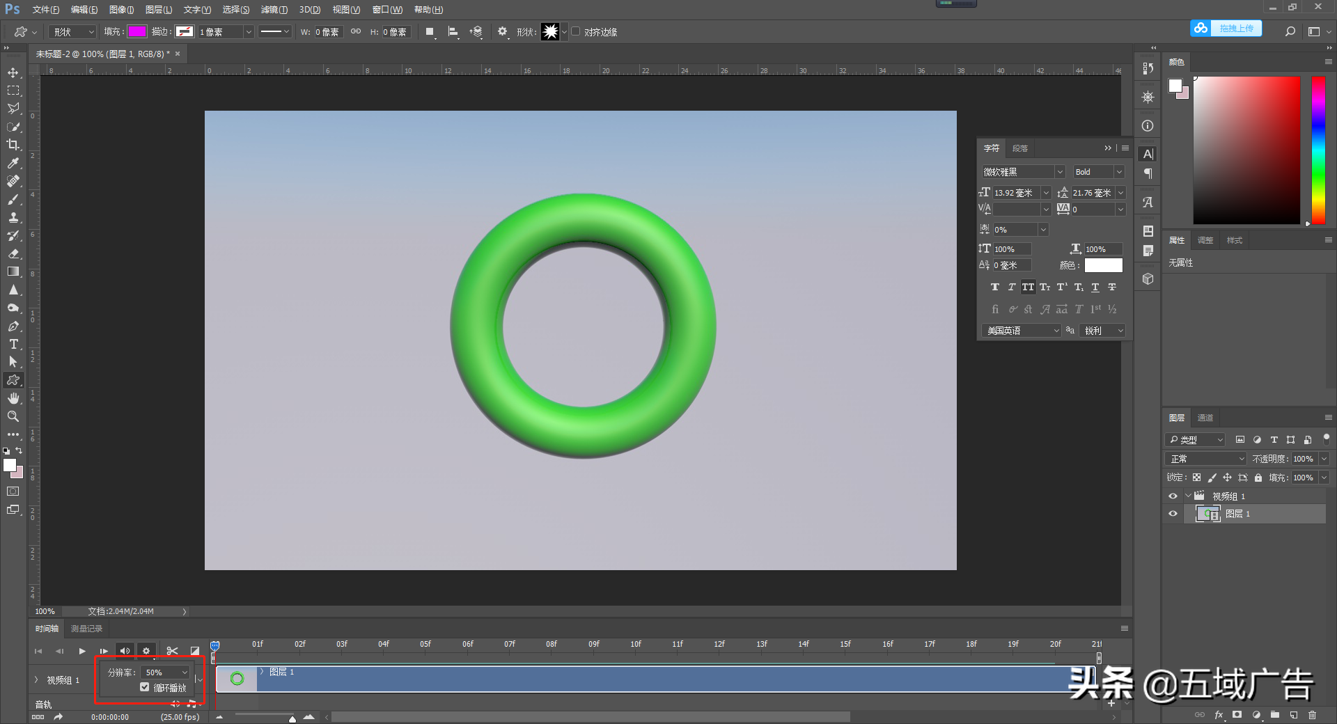This screenshot has height=724, width=1337.
Task: Select the Hand tool
Action: (x=13, y=398)
